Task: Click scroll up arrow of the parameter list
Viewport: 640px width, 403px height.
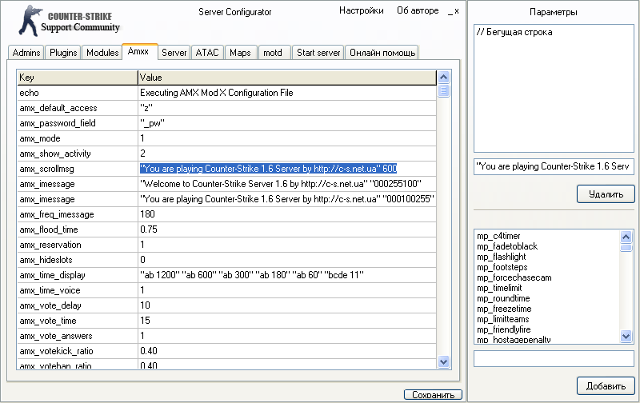Action: click(626, 237)
